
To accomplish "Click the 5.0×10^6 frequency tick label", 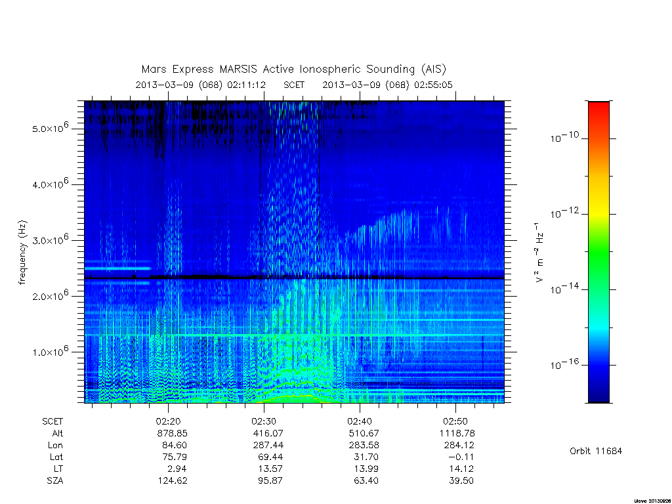I will point(50,127).
